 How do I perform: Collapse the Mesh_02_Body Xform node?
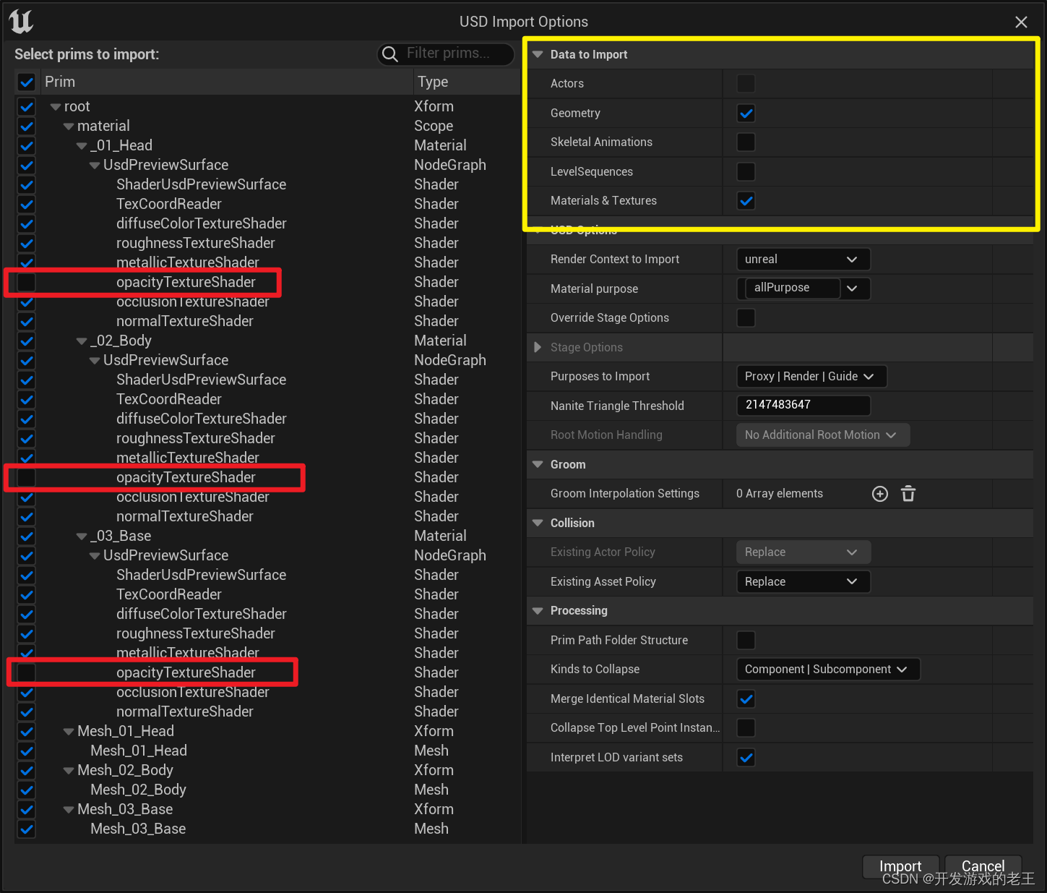tap(69, 771)
